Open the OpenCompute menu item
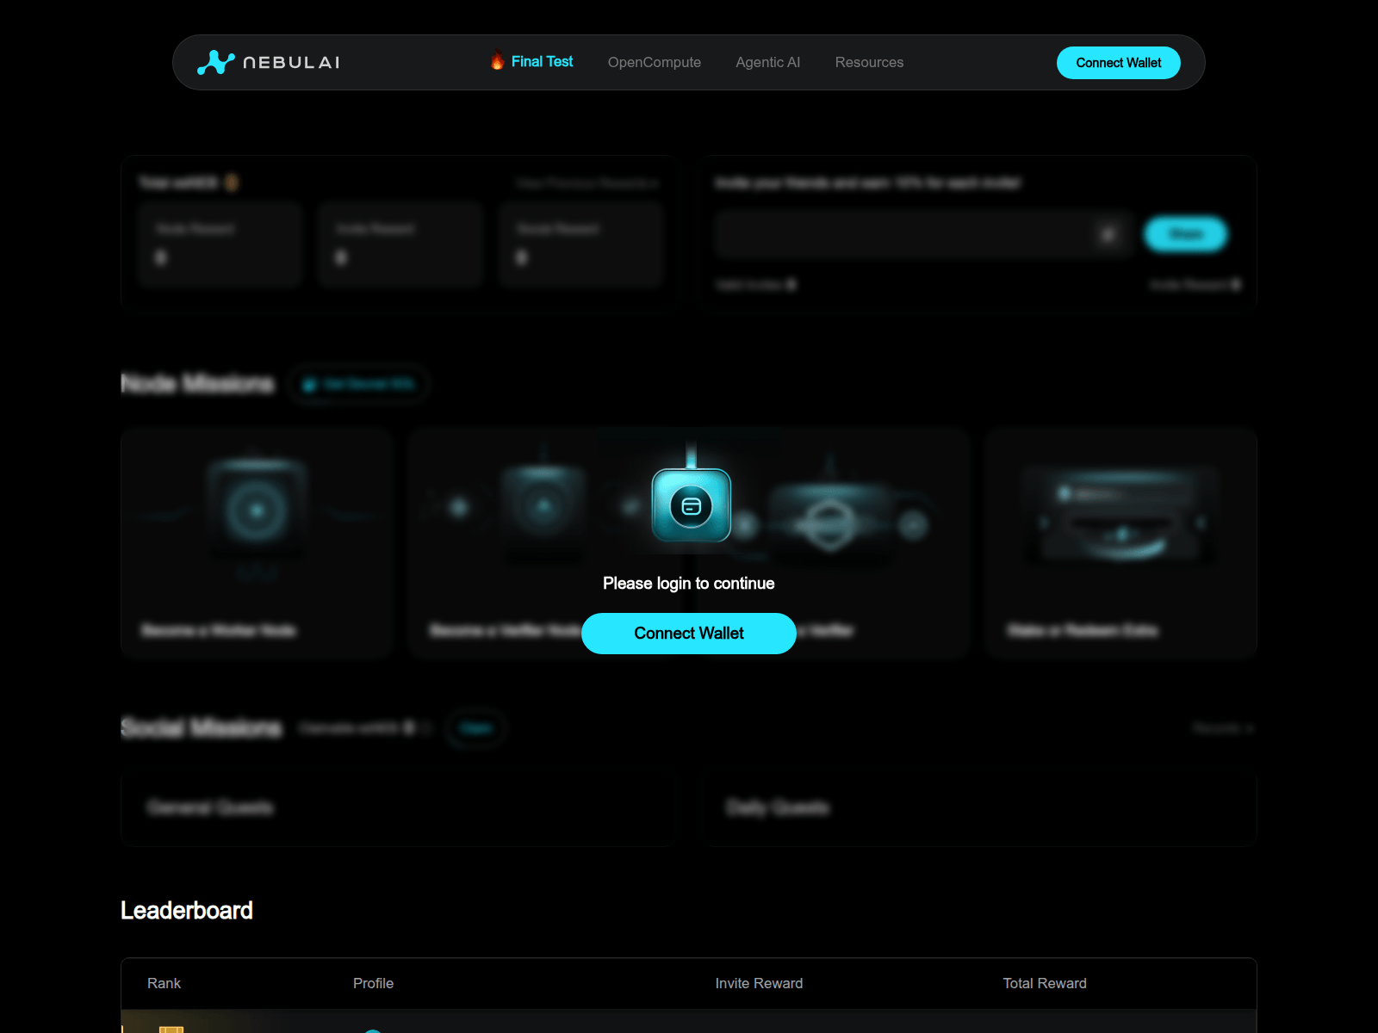 (655, 62)
